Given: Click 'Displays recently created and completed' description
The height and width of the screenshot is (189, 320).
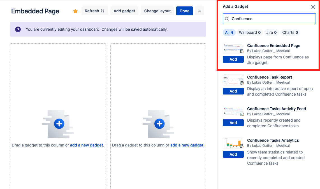Looking at the screenshot, I should coord(274,123).
